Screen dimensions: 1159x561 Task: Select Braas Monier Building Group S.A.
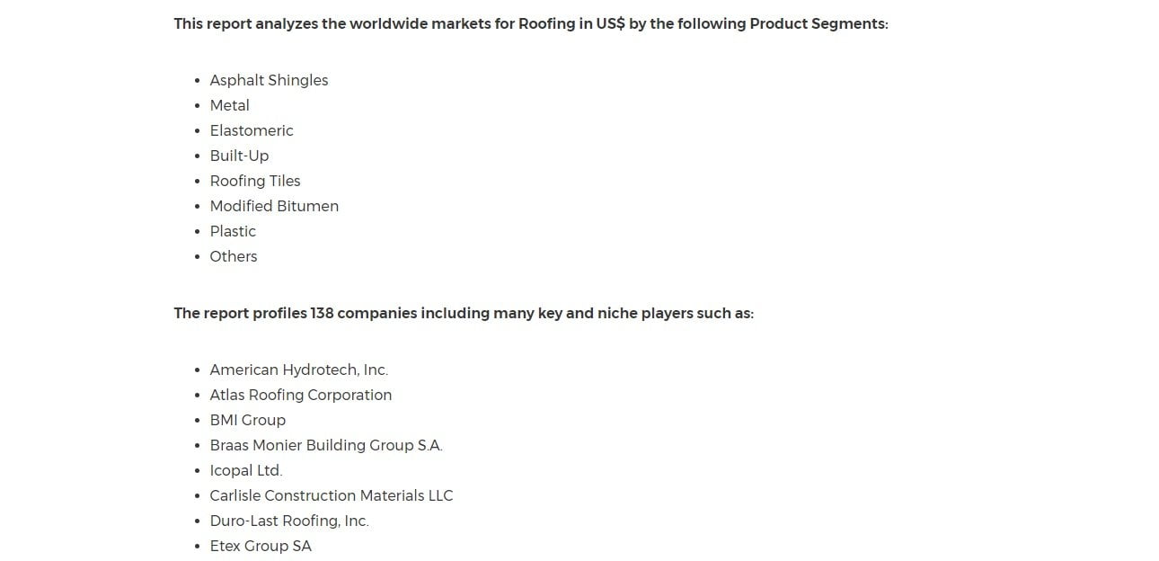[x=326, y=445]
